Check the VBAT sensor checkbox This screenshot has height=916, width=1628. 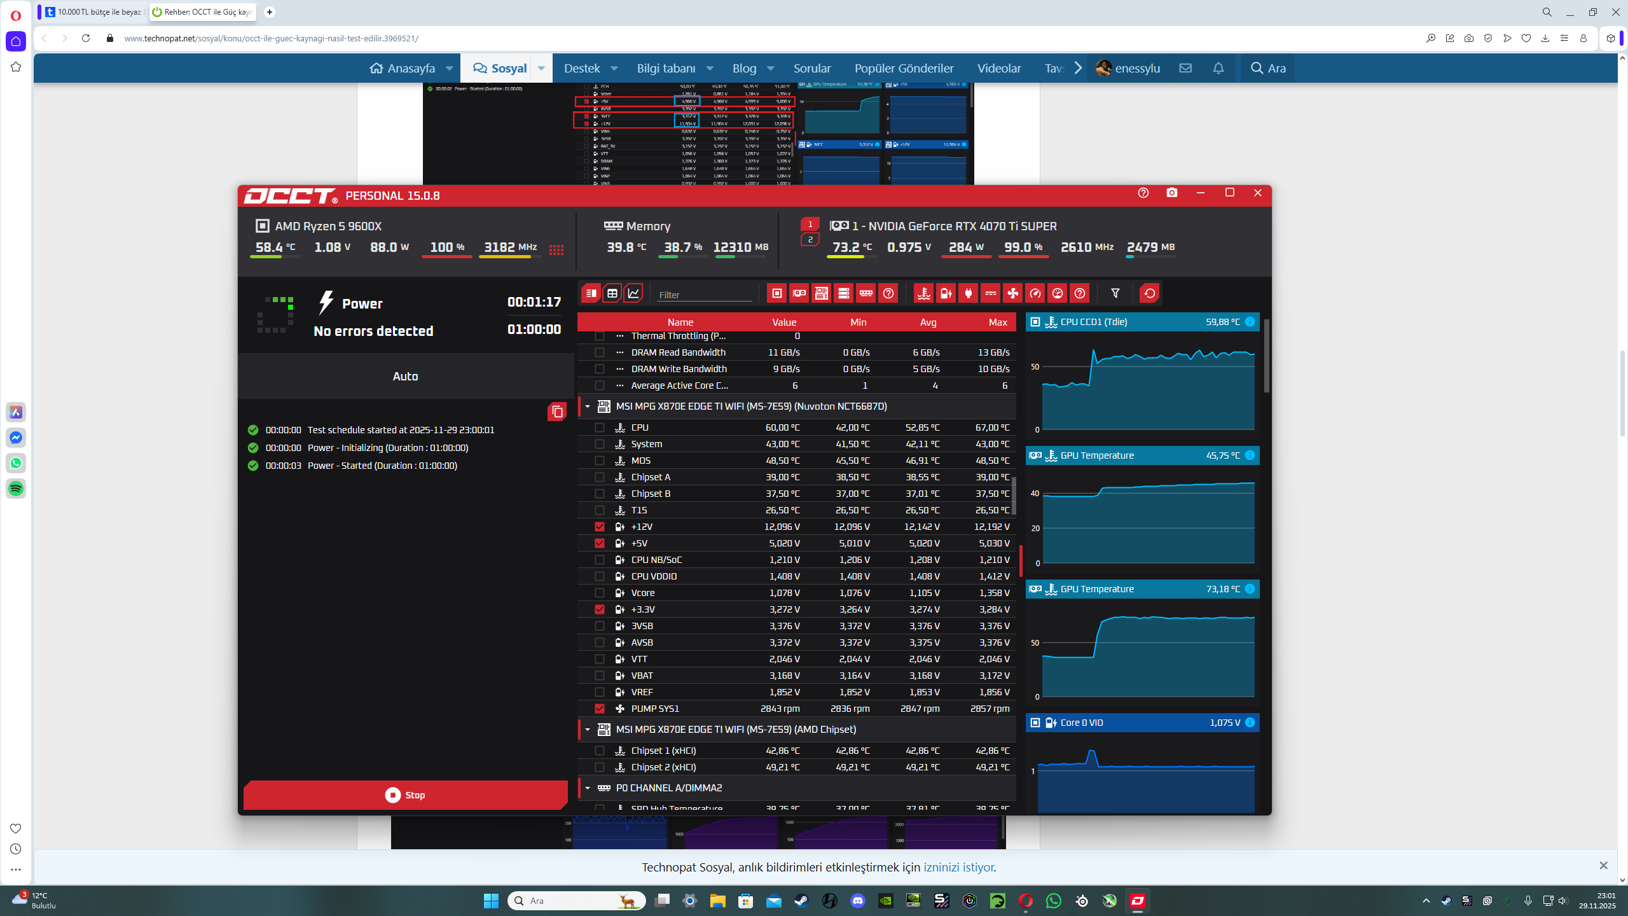pos(599,676)
